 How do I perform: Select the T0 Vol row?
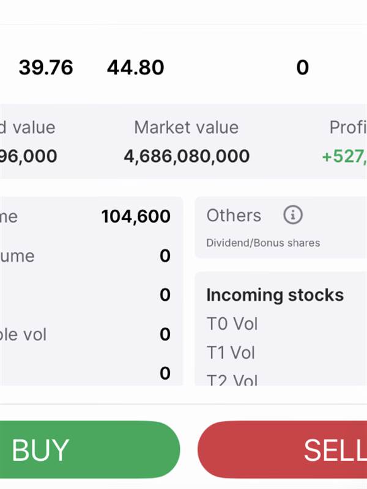(232, 324)
